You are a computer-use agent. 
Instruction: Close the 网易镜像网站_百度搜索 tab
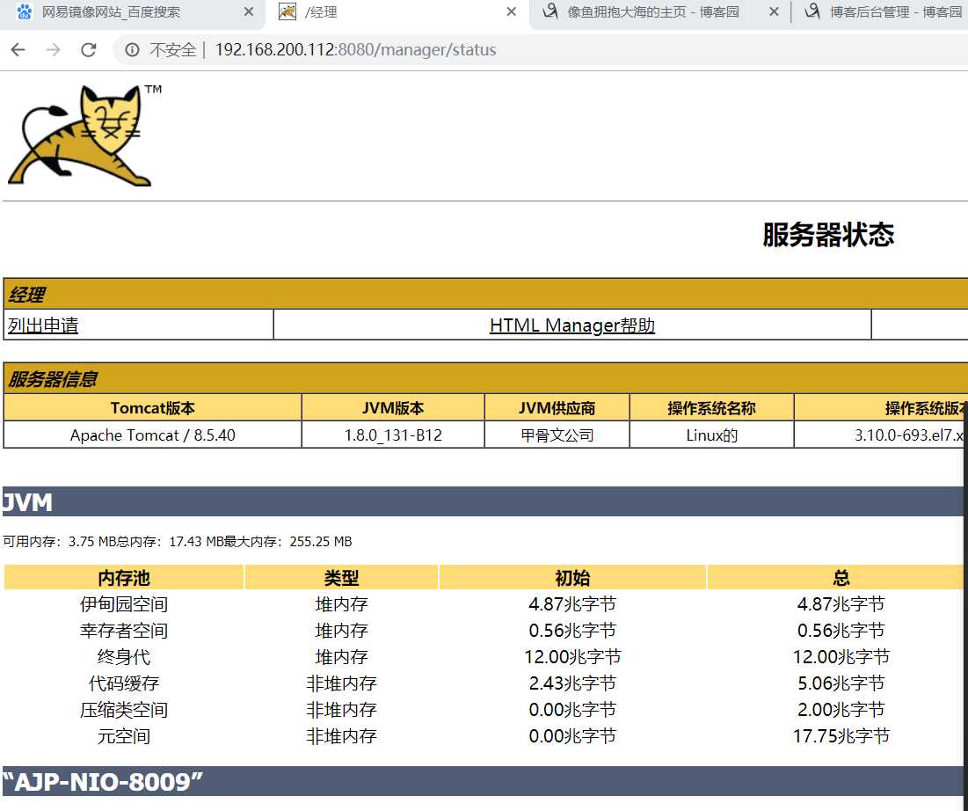click(249, 11)
